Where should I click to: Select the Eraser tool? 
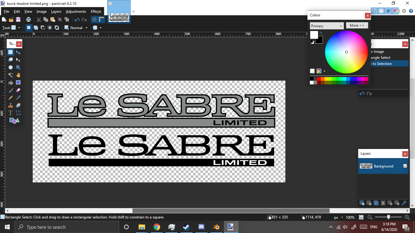click(x=18, y=90)
